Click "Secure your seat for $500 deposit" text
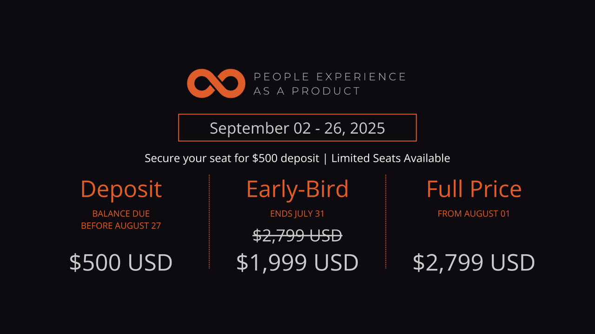 pyautogui.click(x=231, y=158)
